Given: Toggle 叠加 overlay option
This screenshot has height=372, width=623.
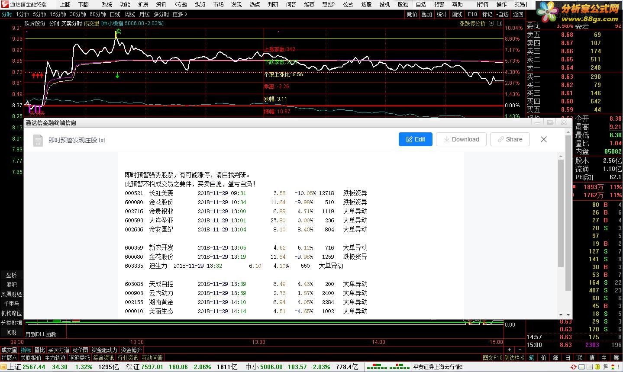Looking at the screenshot, I should pyautogui.click(x=427, y=14).
